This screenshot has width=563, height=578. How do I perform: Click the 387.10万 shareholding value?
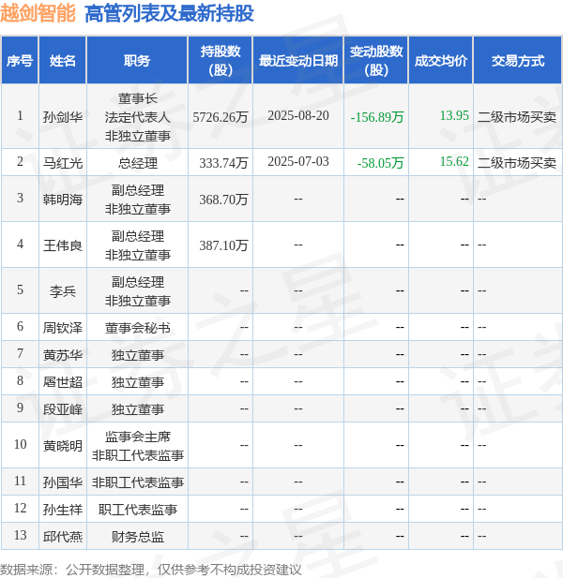pos(223,245)
